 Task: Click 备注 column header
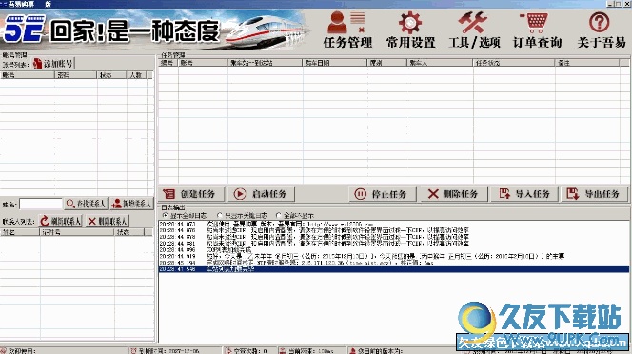(587, 63)
